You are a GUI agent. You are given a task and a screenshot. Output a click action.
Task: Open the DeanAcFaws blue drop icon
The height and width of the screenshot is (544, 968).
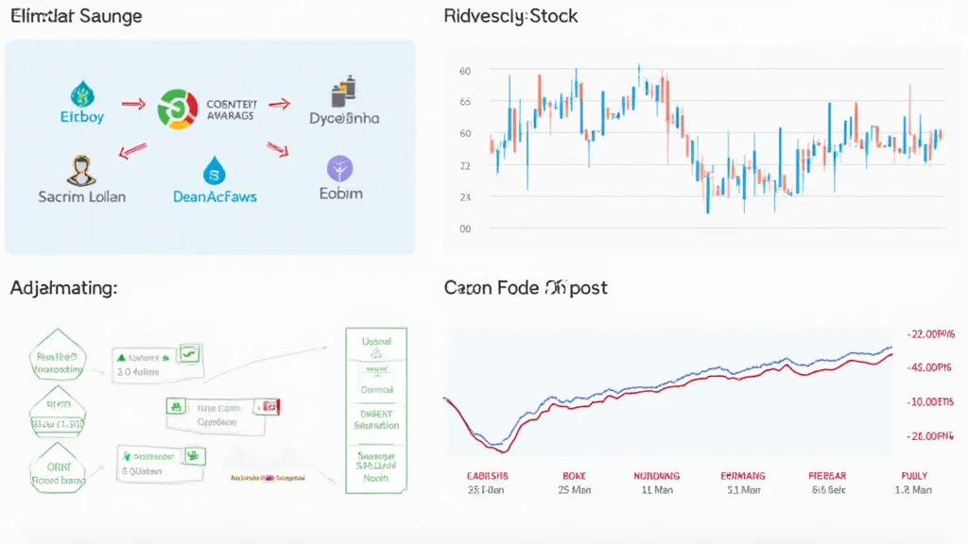click(x=215, y=170)
